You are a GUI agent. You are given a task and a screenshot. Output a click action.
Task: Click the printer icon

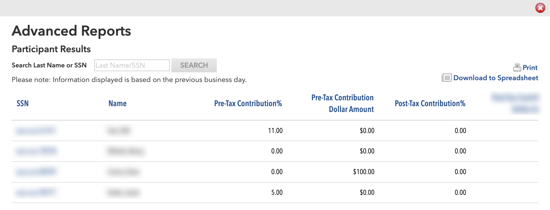(517, 68)
